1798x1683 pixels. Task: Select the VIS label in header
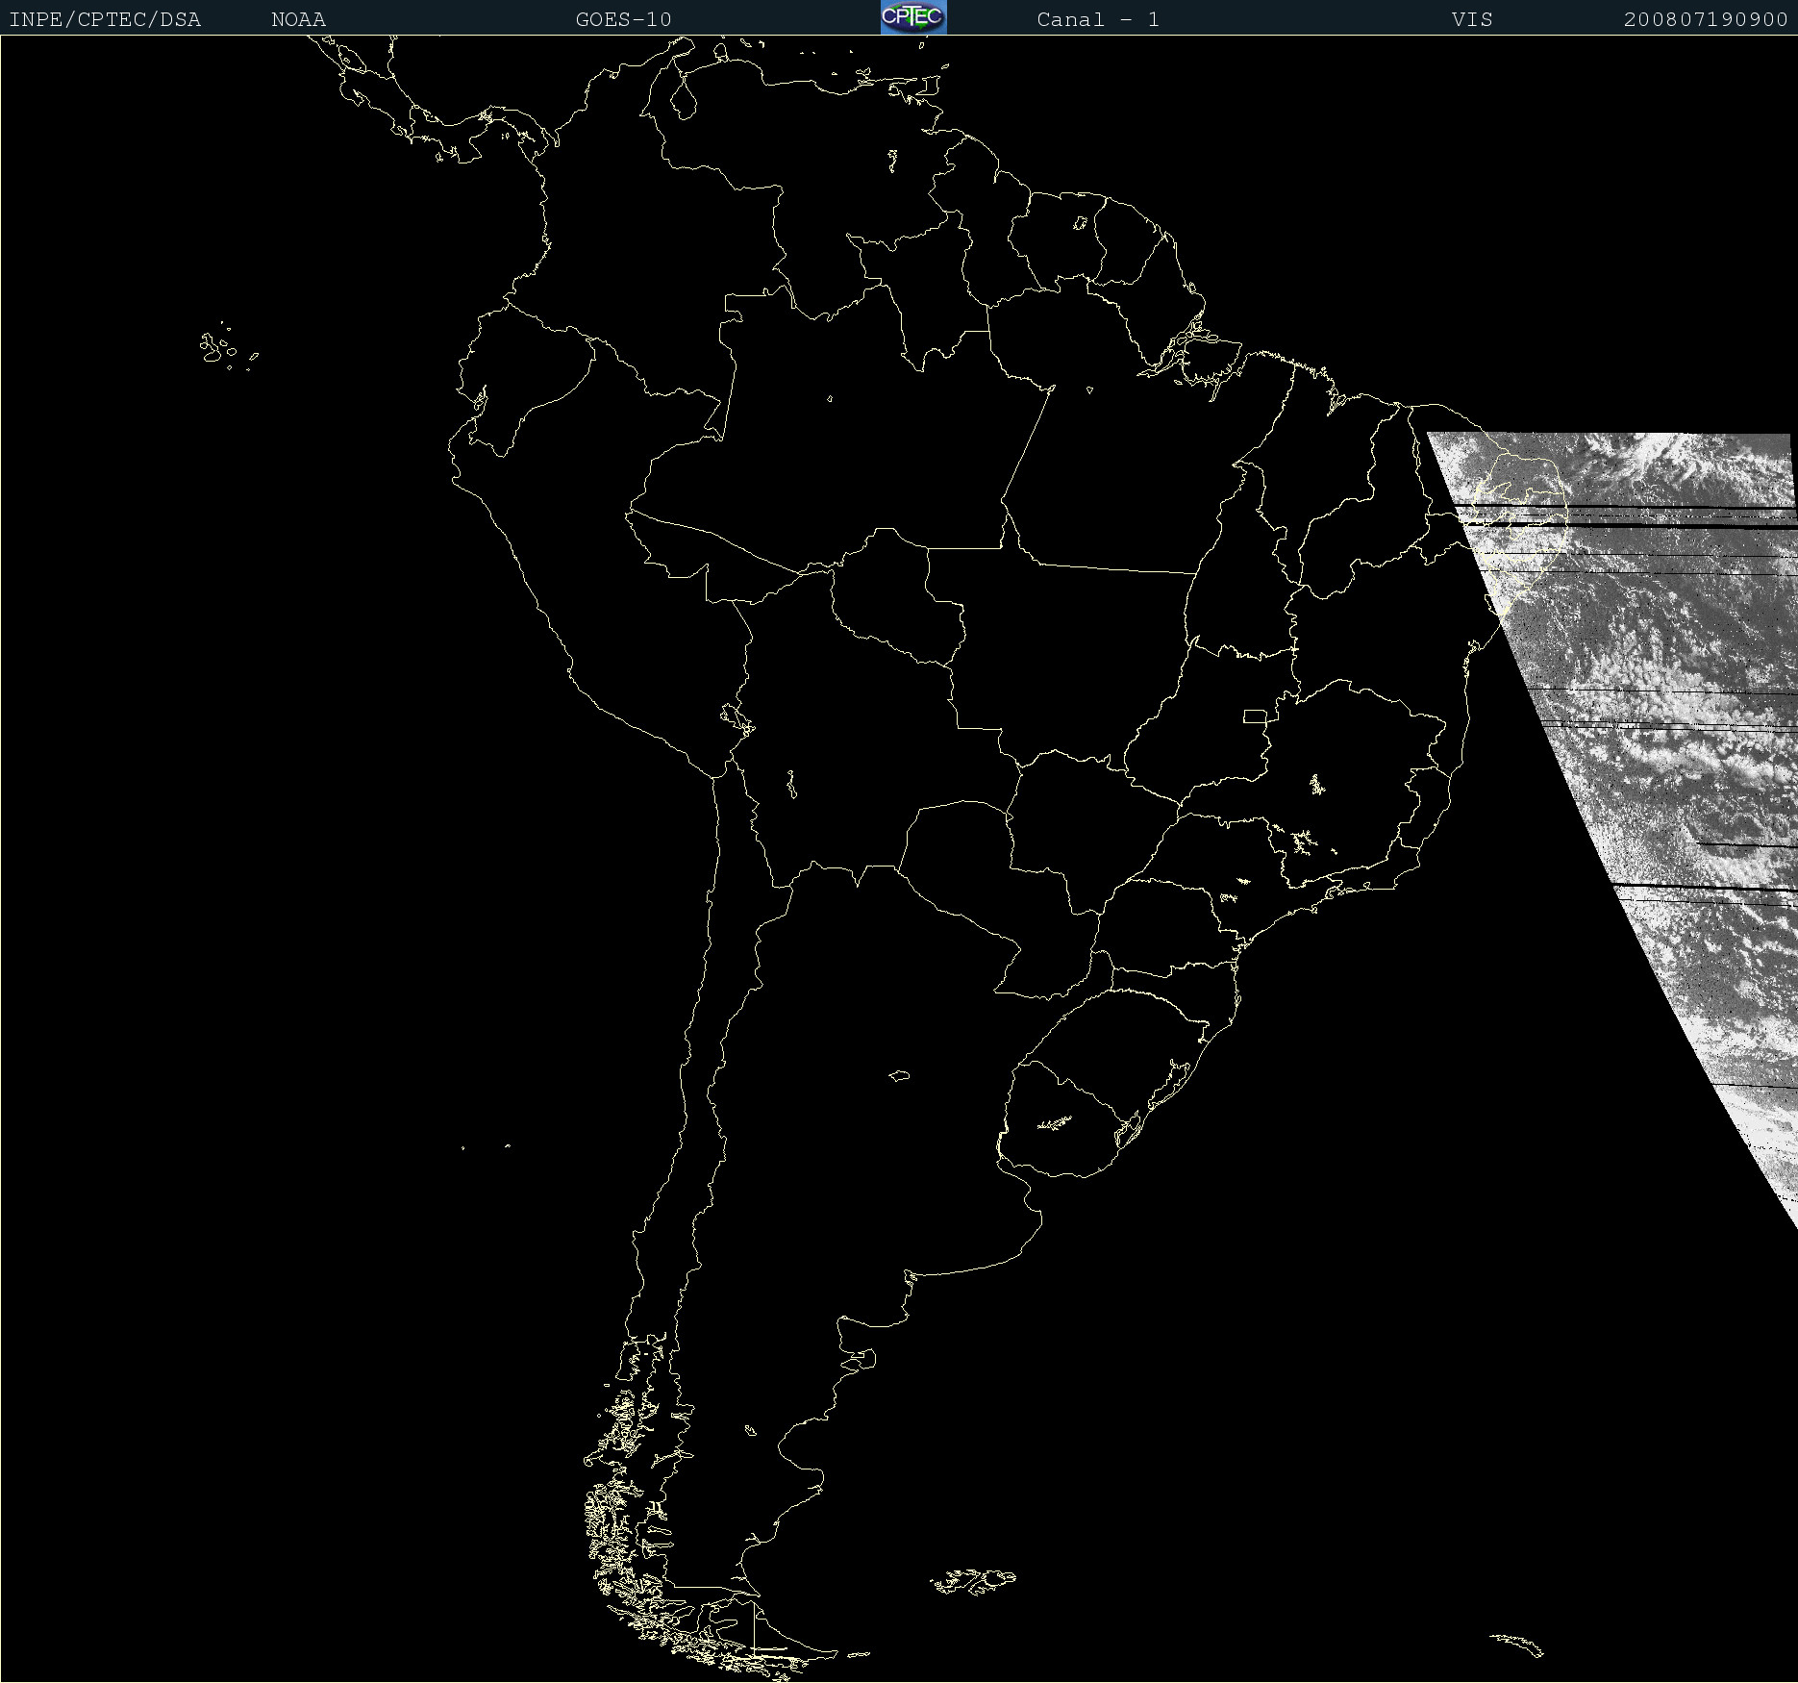tap(1472, 20)
